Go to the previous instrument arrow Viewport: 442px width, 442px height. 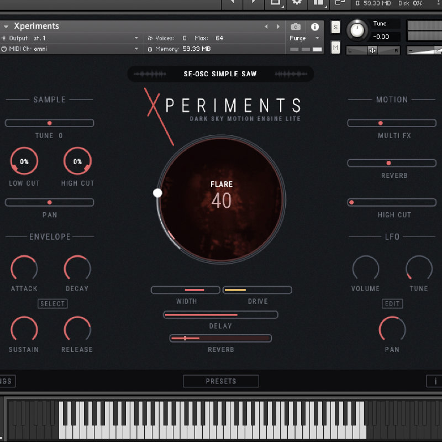coord(266,27)
